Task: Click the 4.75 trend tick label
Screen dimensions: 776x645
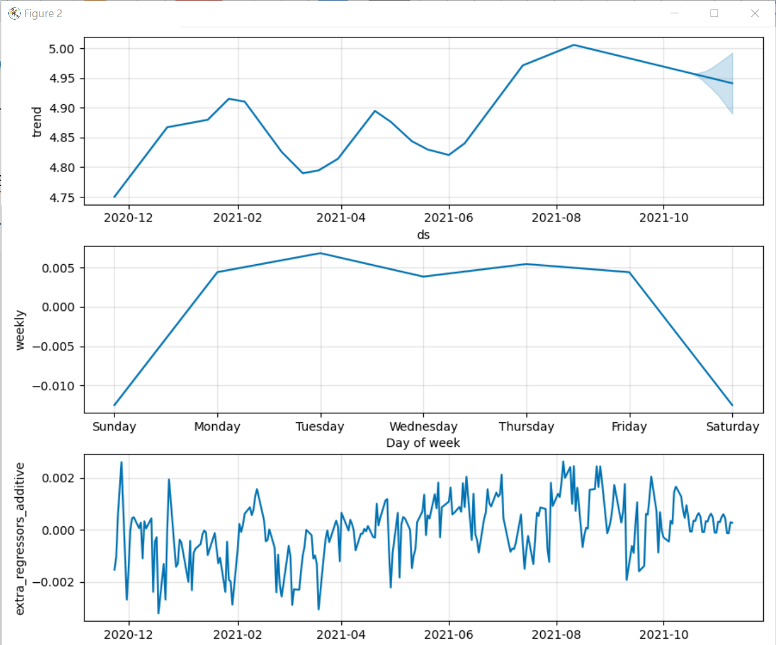Action: (62, 198)
